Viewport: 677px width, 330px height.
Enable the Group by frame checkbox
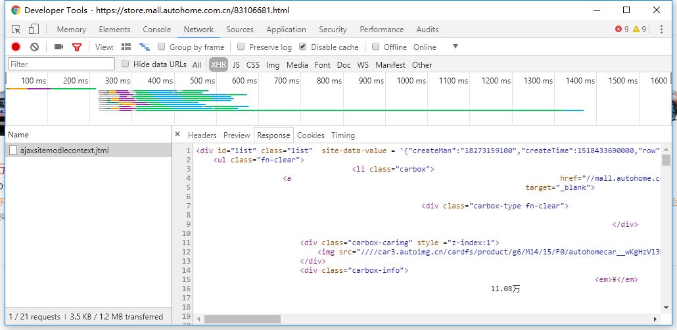coord(162,47)
